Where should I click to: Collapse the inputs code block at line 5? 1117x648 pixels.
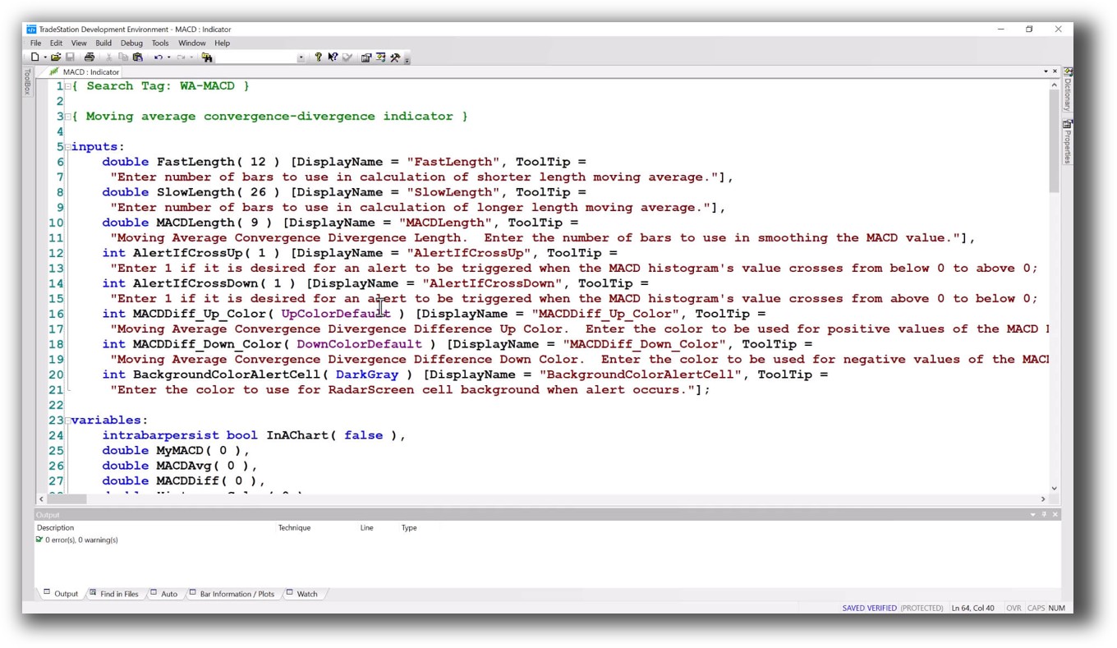coord(66,146)
